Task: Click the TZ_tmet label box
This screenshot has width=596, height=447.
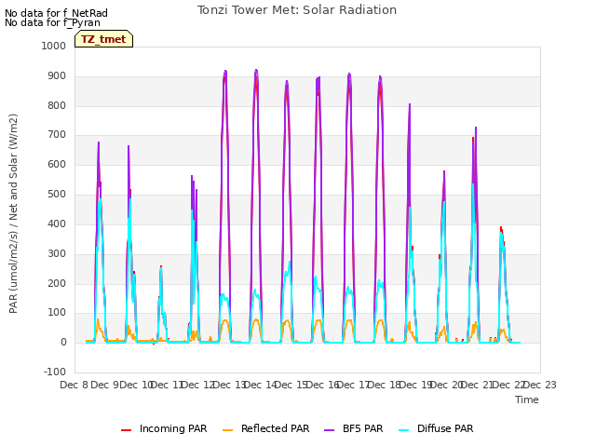Action: coord(103,39)
